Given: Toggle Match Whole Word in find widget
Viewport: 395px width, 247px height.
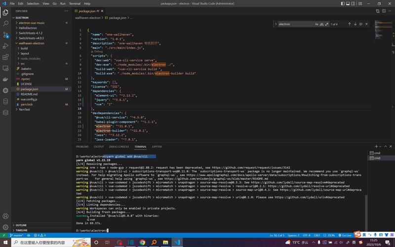Looking at the screenshot, I should pyautogui.click(x=322, y=24).
